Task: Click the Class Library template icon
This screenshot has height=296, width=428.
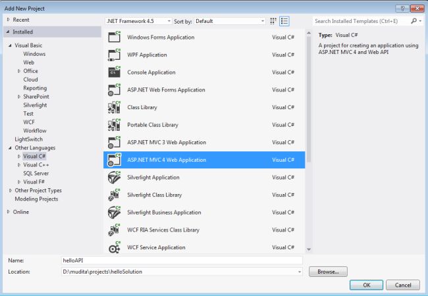Action: (115, 107)
